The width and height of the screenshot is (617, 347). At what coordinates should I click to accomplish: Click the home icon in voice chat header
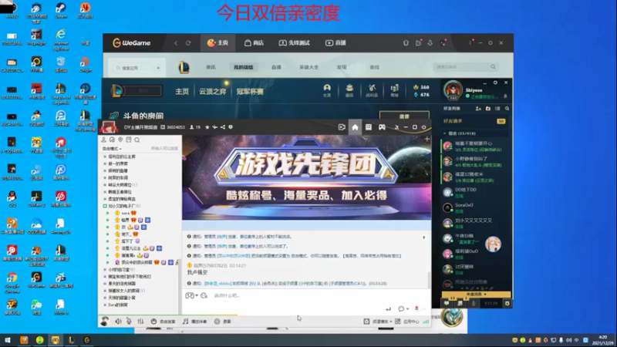click(x=355, y=127)
